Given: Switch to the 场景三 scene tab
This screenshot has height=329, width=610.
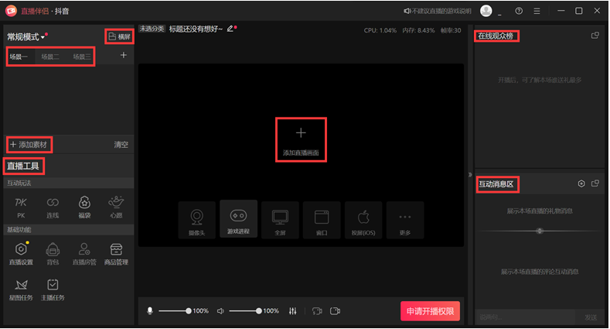Looking at the screenshot, I should coord(81,57).
